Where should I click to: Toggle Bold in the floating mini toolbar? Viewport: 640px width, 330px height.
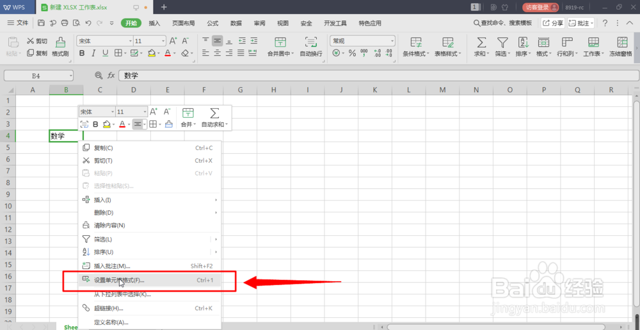95,124
